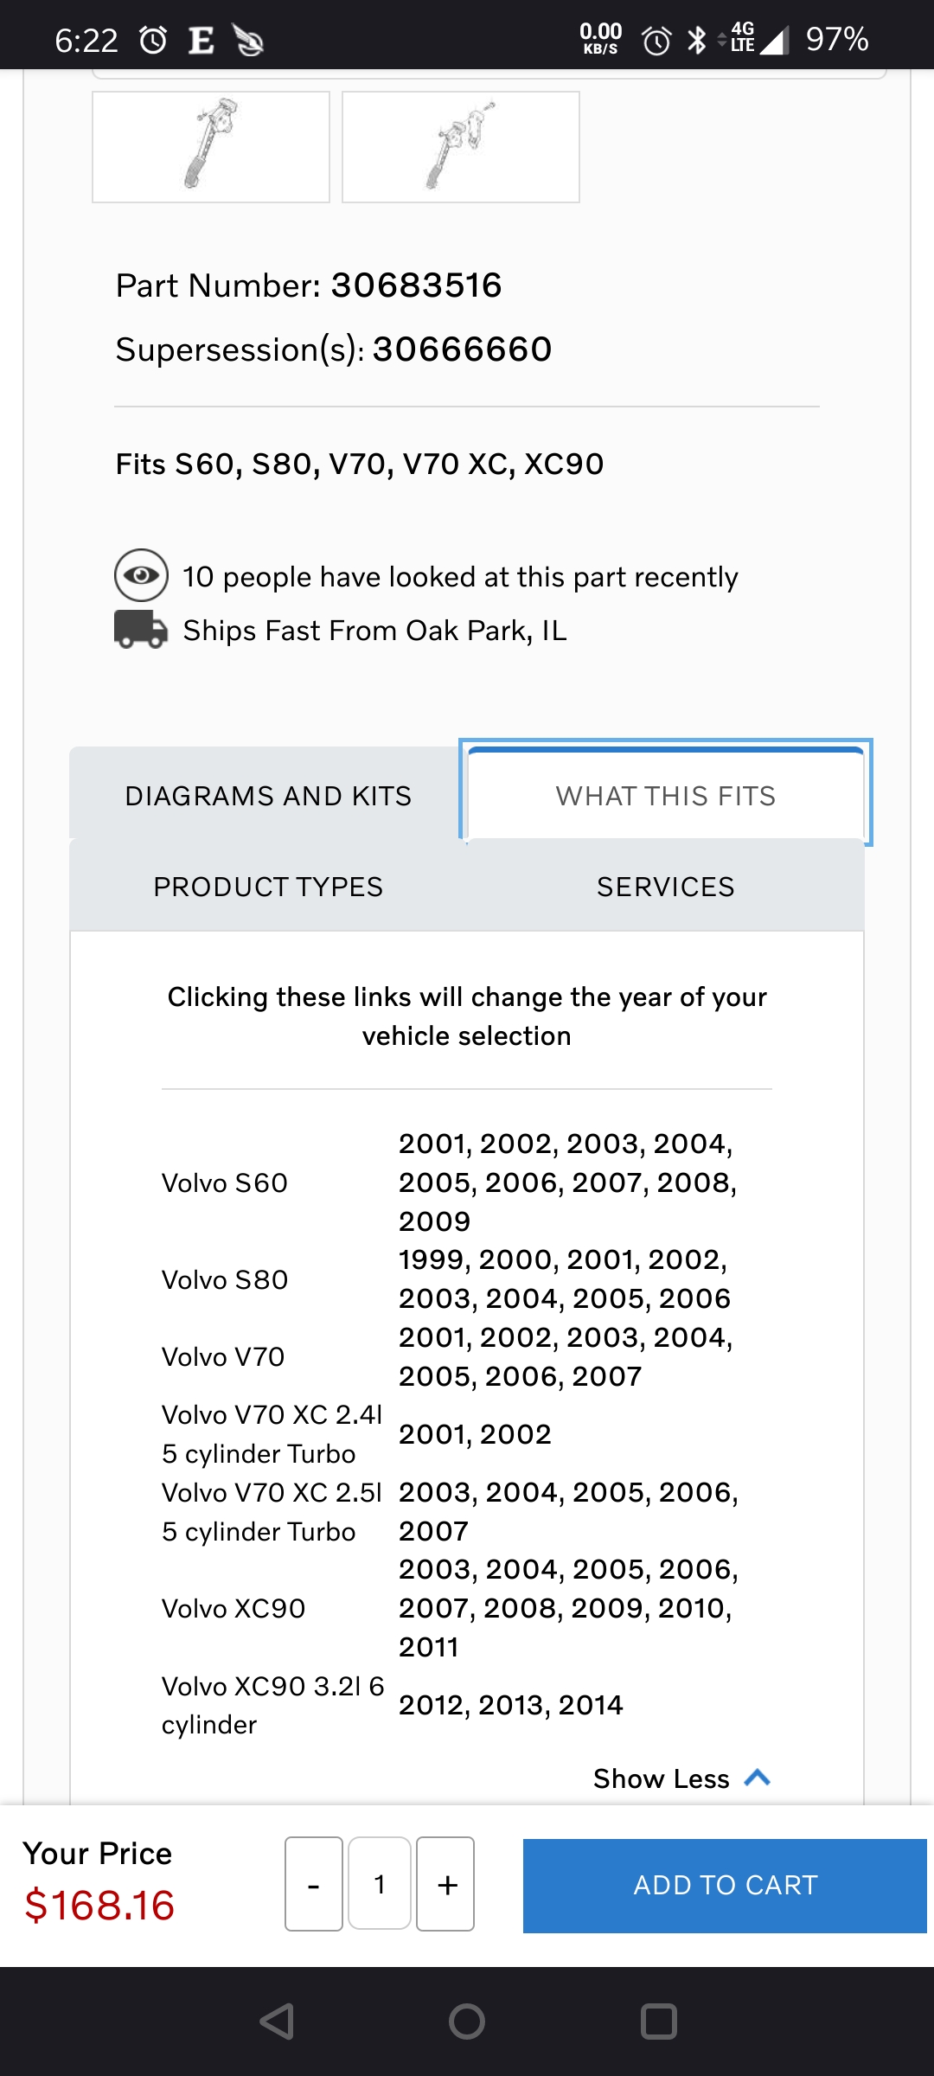Collapse list with Show Less chevron
This screenshot has width=934, height=2076.
[757, 1778]
